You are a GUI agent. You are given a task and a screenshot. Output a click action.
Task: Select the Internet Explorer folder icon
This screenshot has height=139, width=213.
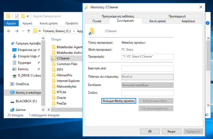click(54, 81)
